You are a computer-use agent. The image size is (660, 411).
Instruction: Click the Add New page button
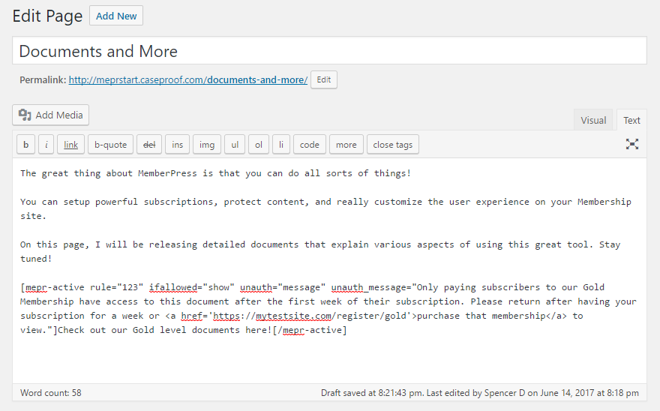[116, 16]
